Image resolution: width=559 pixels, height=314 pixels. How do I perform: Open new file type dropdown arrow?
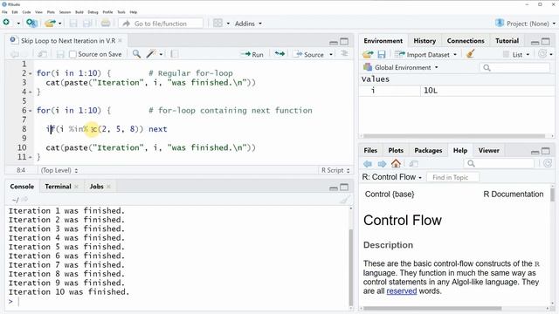coord(18,24)
